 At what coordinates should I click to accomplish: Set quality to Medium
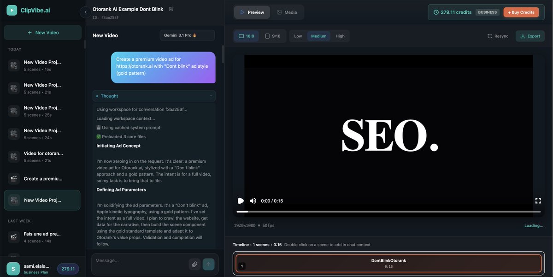[x=319, y=36]
